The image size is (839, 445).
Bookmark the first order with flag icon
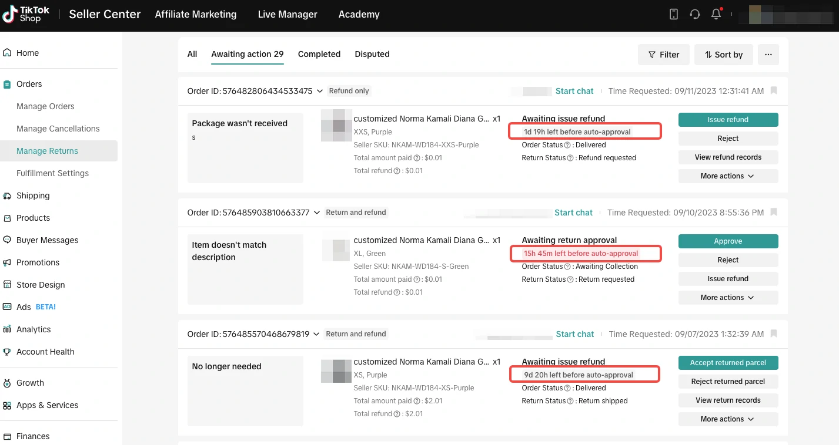pyautogui.click(x=774, y=90)
